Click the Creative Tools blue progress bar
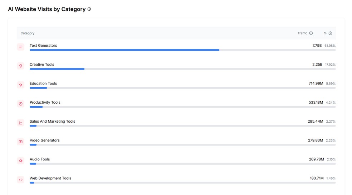 pyautogui.click(x=57, y=69)
